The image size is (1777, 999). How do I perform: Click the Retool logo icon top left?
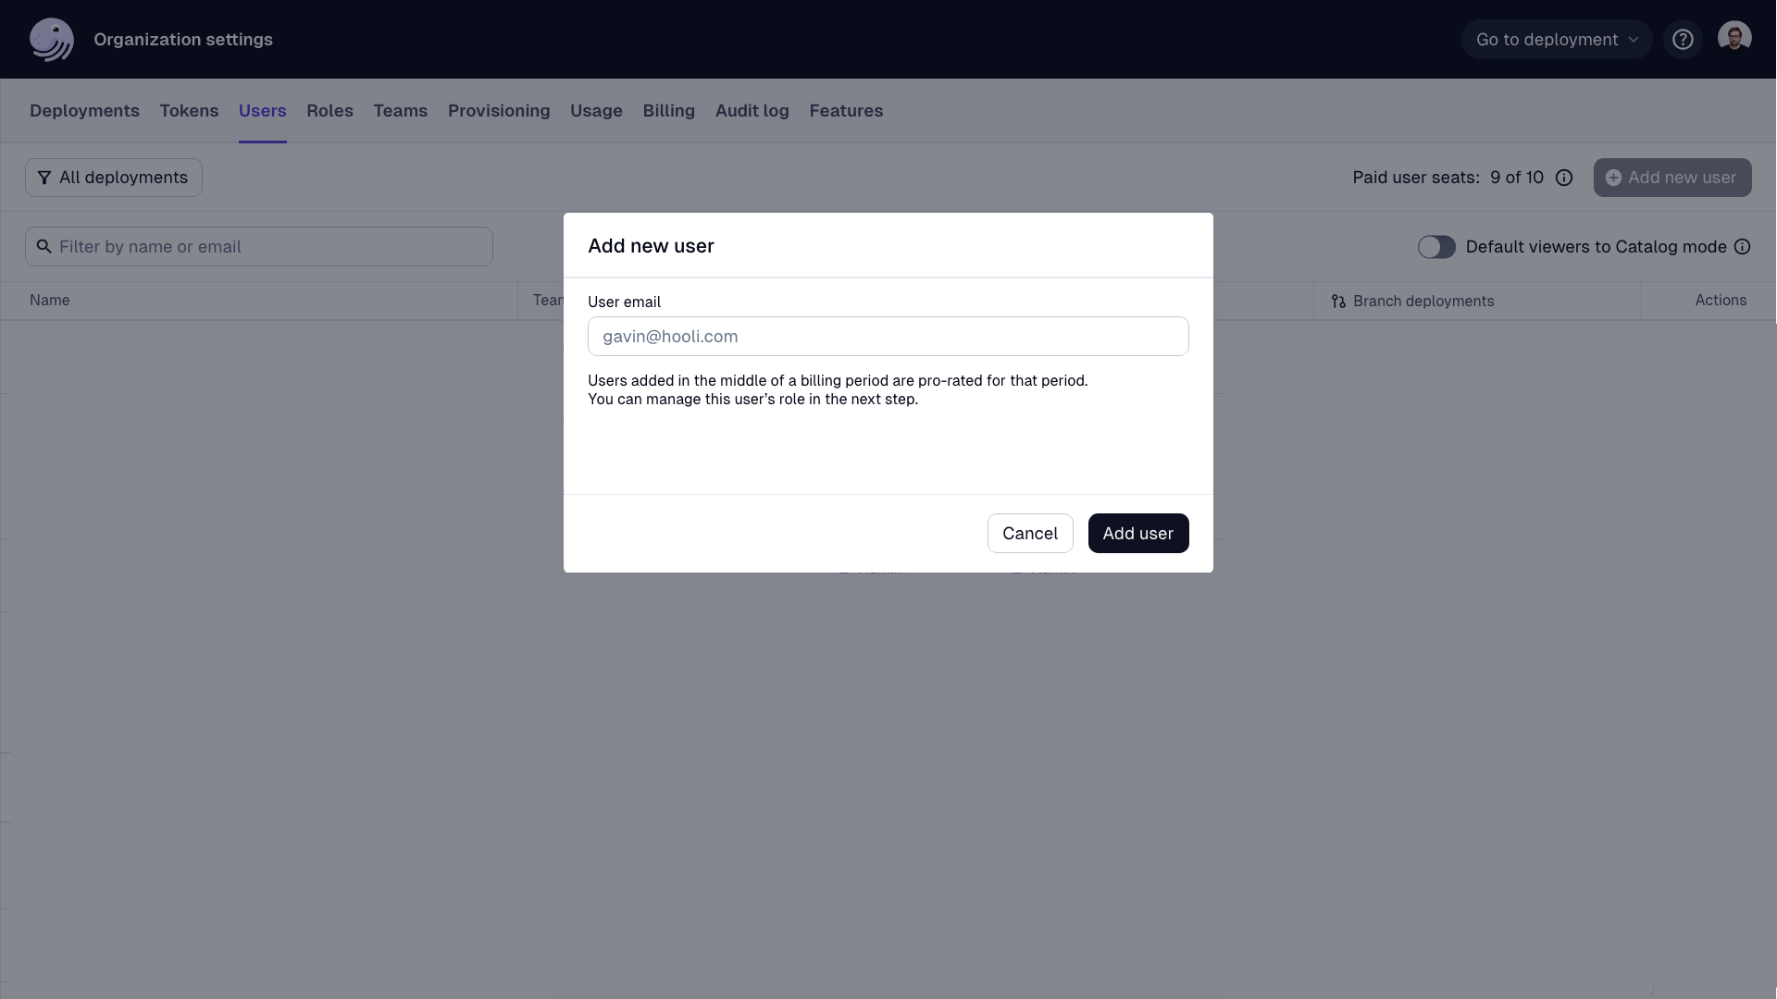[x=51, y=39]
